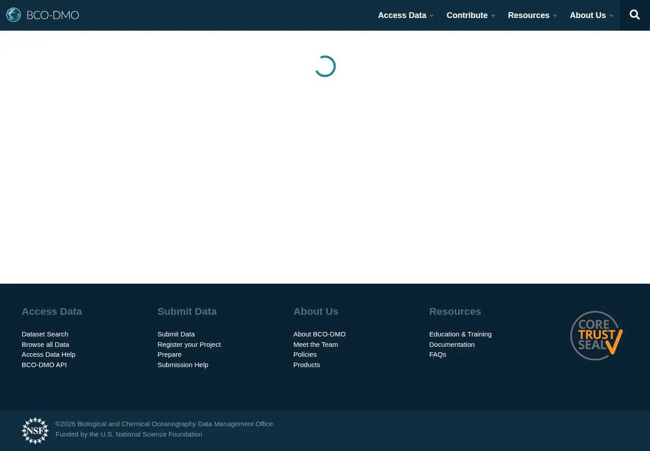Open Submission Help link
Viewport: 650px width, 451px height.
[x=183, y=365]
